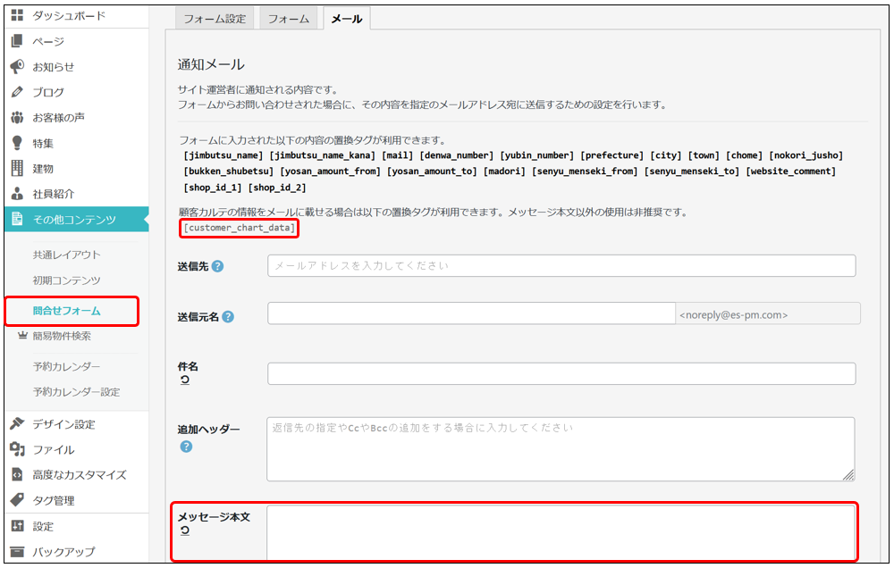Expand the デザイン設定 menu

click(x=63, y=424)
